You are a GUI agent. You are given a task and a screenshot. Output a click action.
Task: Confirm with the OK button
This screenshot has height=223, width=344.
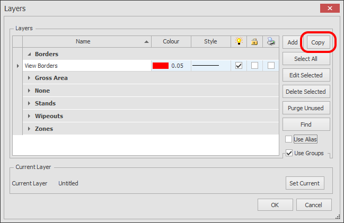point(275,205)
